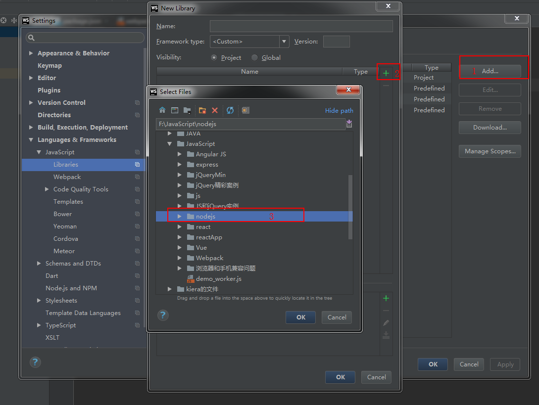Expand Code Quality Tools settings
The width and height of the screenshot is (539, 405).
tap(47, 189)
